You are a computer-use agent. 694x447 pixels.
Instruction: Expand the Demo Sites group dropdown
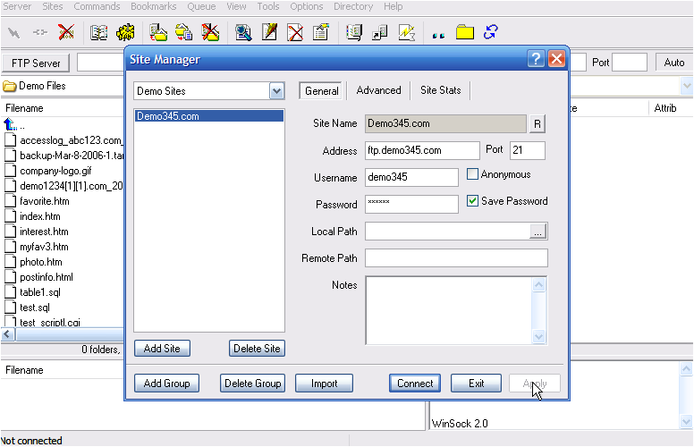coord(276,91)
